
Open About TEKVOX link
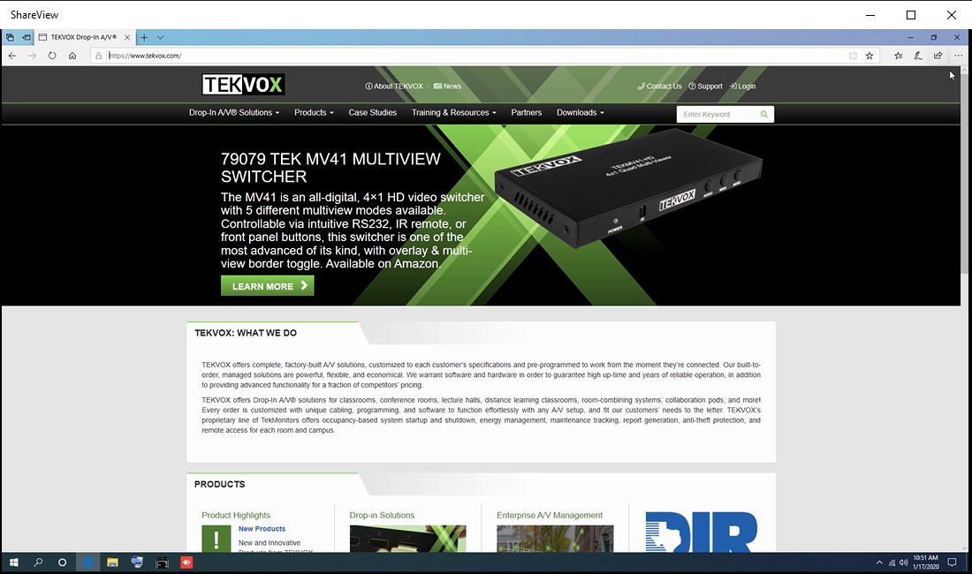click(x=394, y=86)
